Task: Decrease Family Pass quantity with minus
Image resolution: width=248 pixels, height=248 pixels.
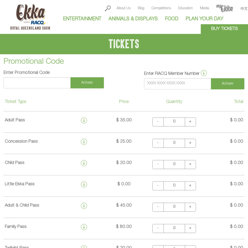Action: pos(158,228)
